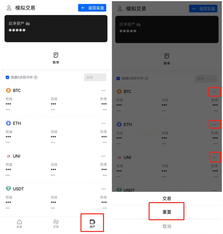Click 返回实盘 button on left screen
This screenshot has width=223, height=234.
(92, 8)
